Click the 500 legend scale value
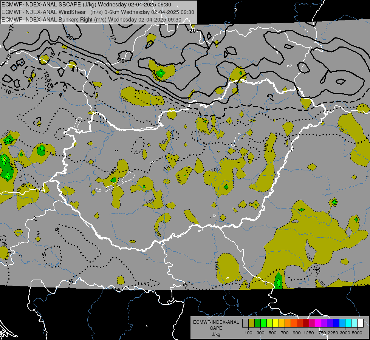370x340 pixels. tap(272, 333)
